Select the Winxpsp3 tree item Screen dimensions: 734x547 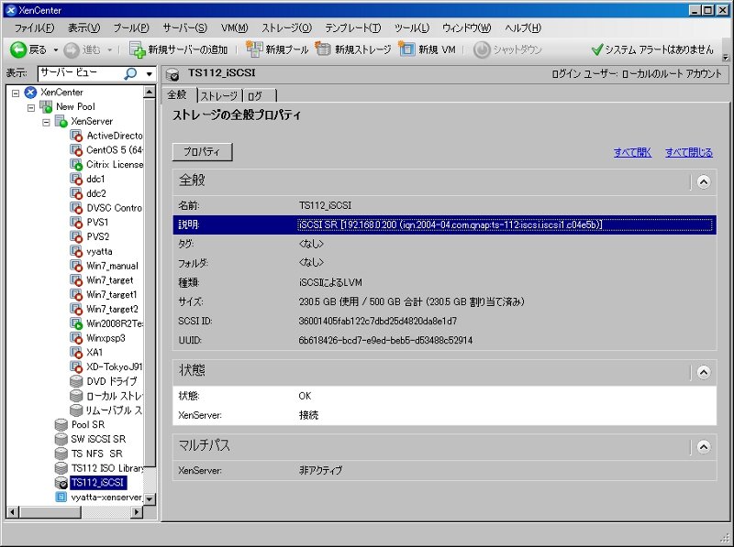point(106,338)
